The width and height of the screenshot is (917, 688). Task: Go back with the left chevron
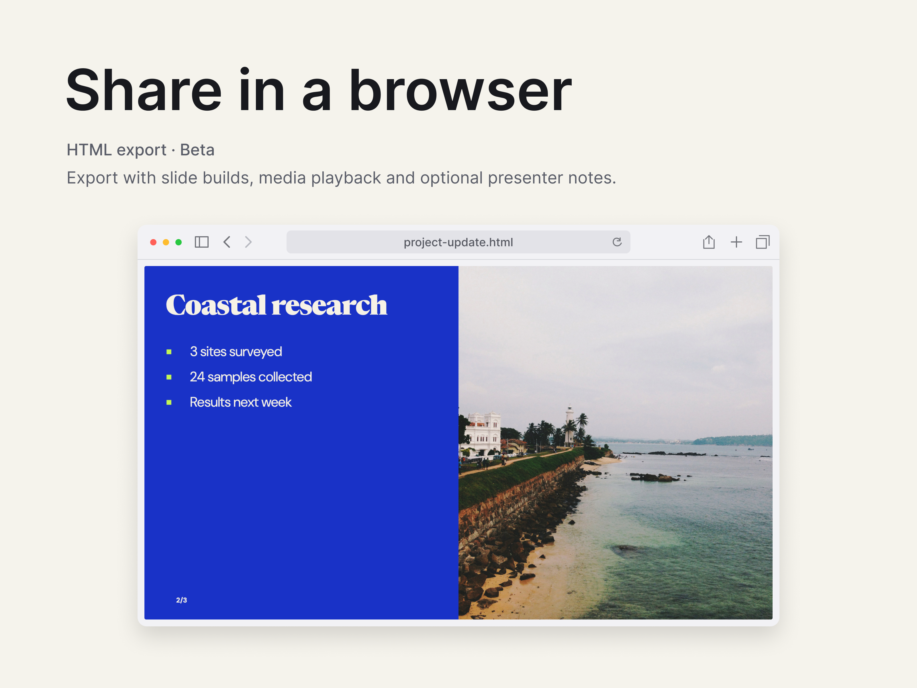click(227, 242)
